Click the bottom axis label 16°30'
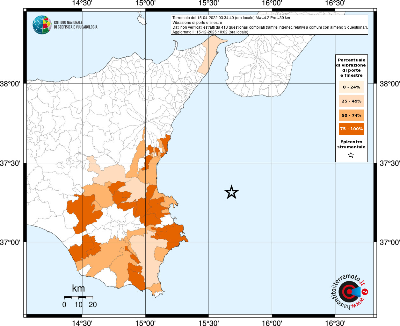400x326 pixels. point(335,323)
